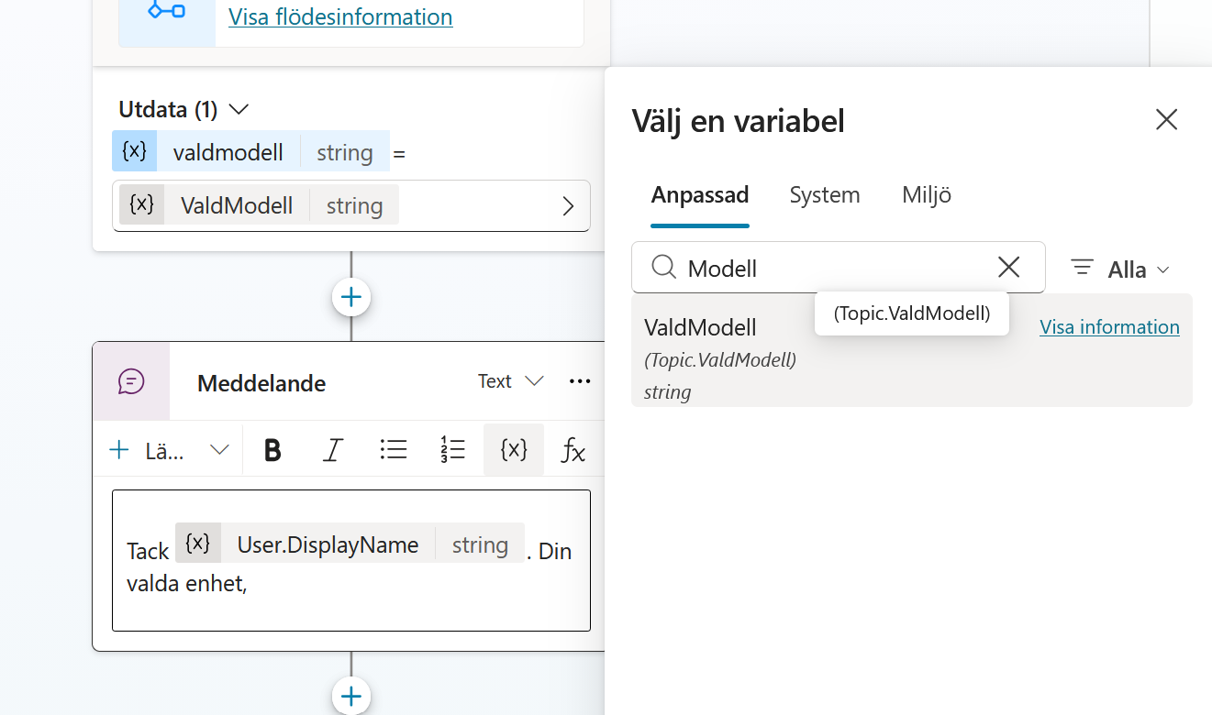The width and height of the screenshot is (1212, 715).
Task: Switch to the System tab
Action: [x=825, y=194]
